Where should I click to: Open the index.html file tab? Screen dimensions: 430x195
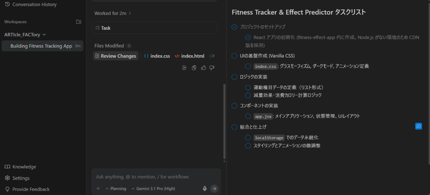(189, 56)
